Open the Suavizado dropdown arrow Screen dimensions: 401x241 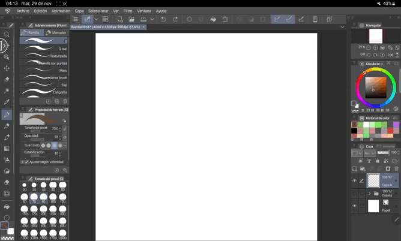click(x=65, y=145)
